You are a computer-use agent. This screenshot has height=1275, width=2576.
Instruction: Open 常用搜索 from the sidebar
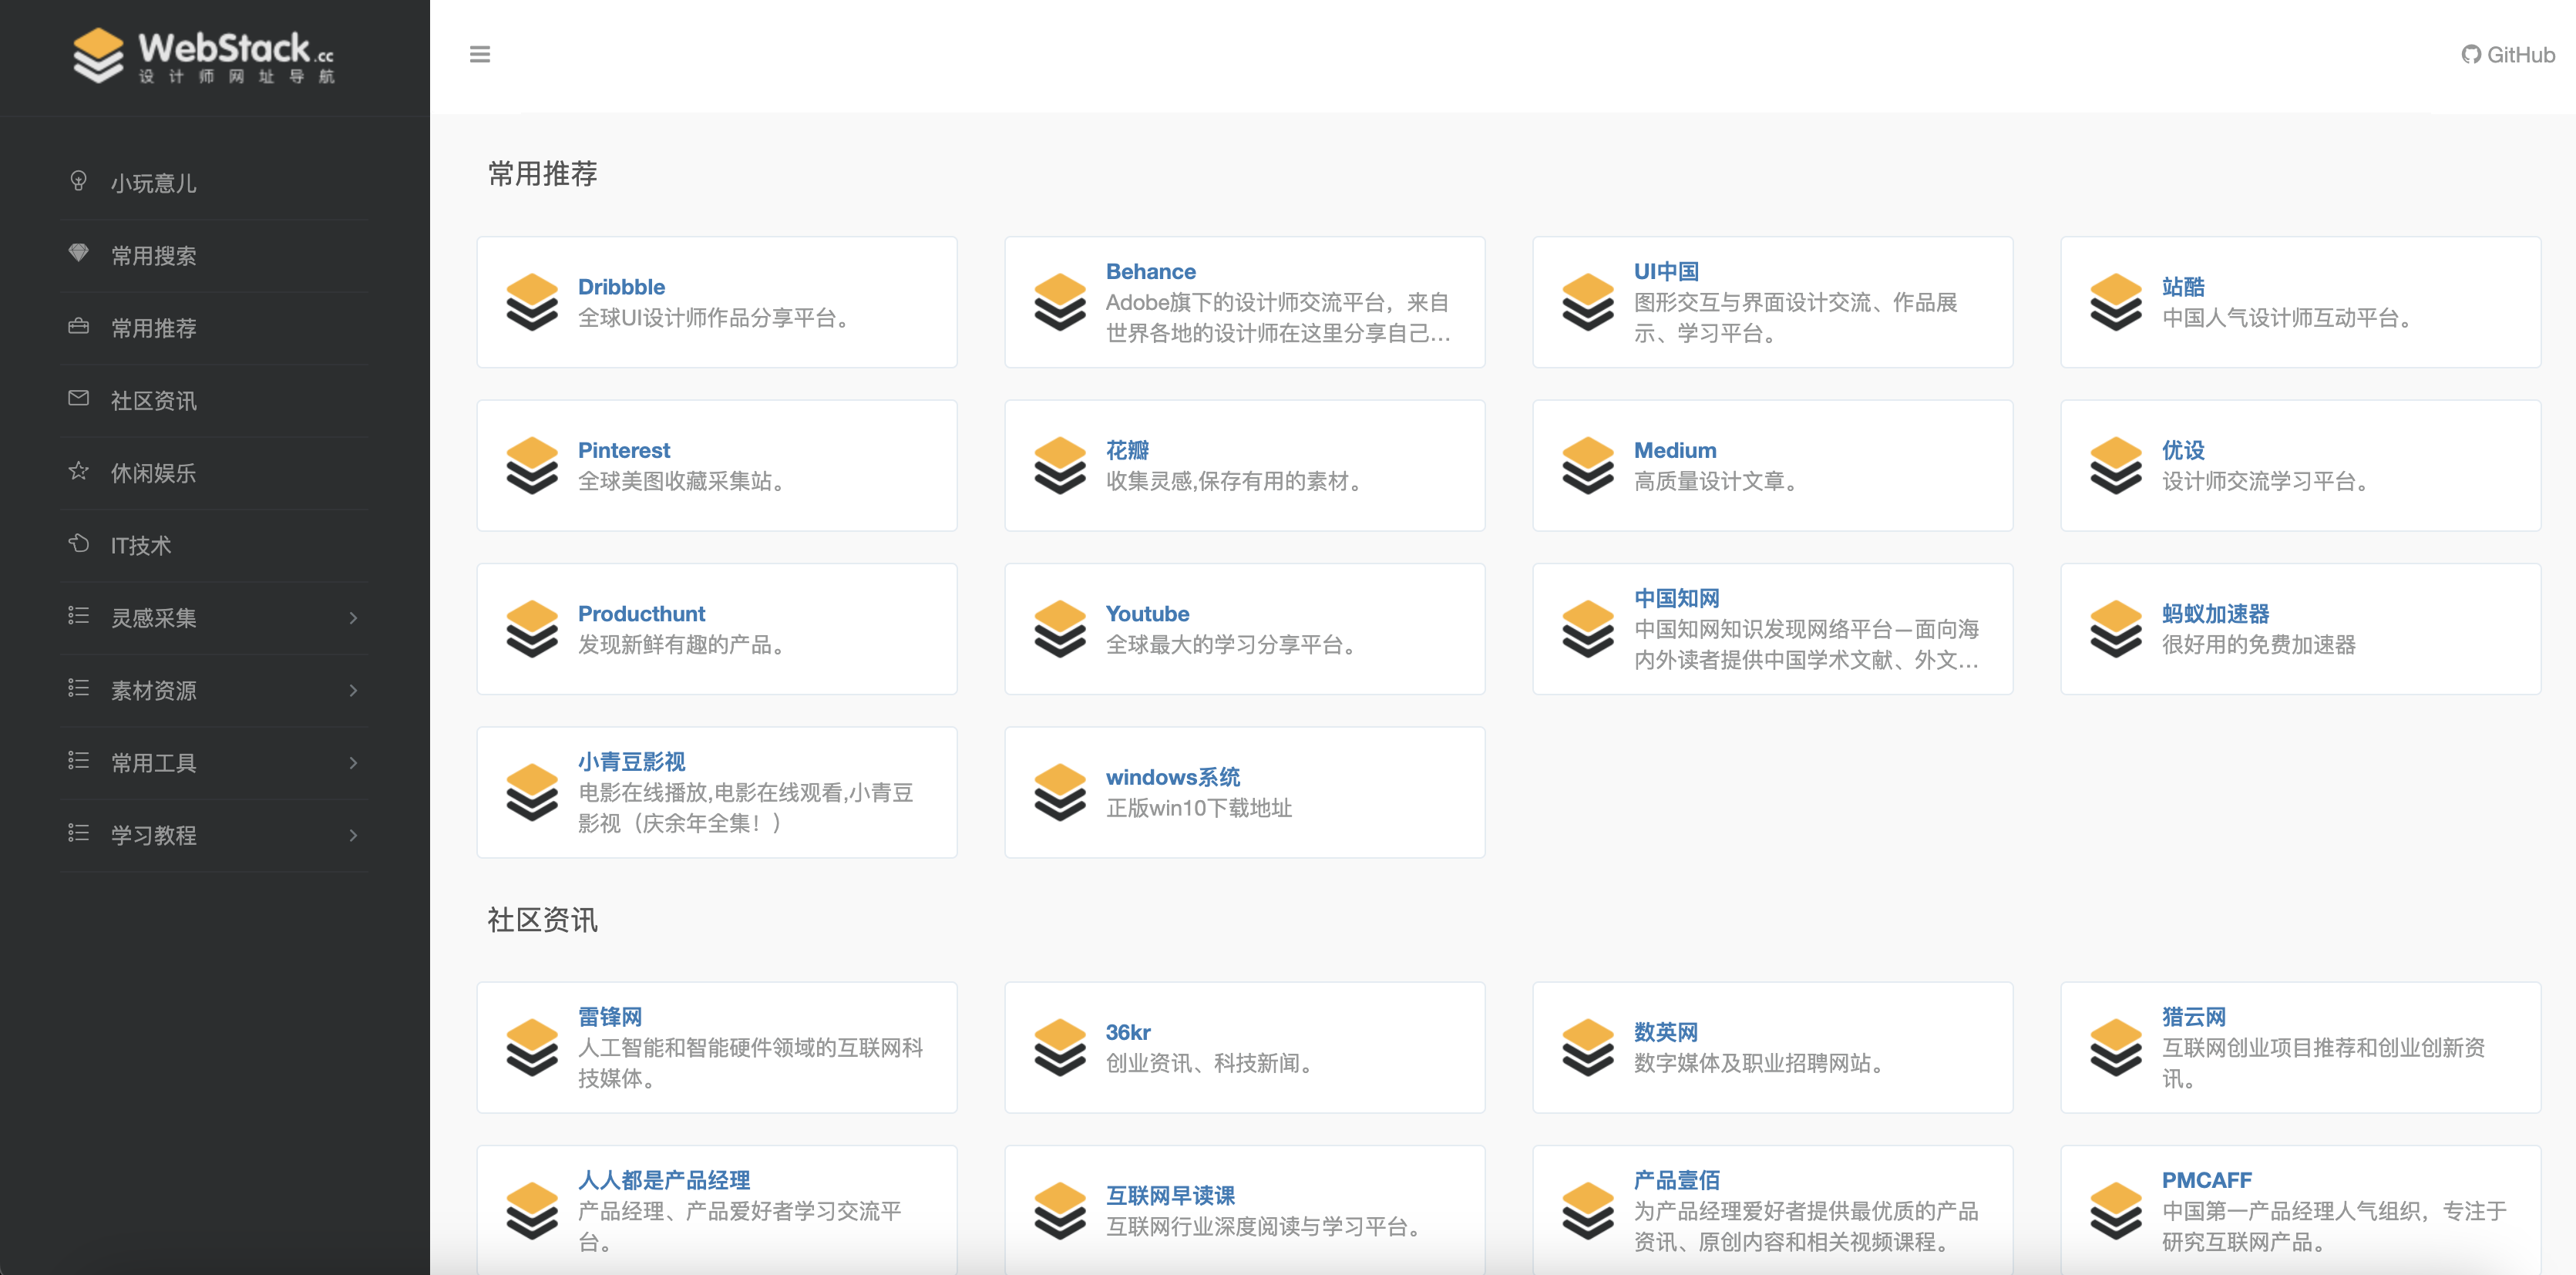(154, 255)
